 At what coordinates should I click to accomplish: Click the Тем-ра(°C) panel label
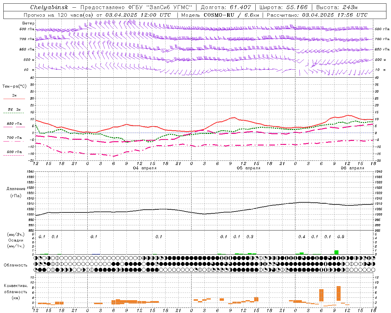point(14,87)
